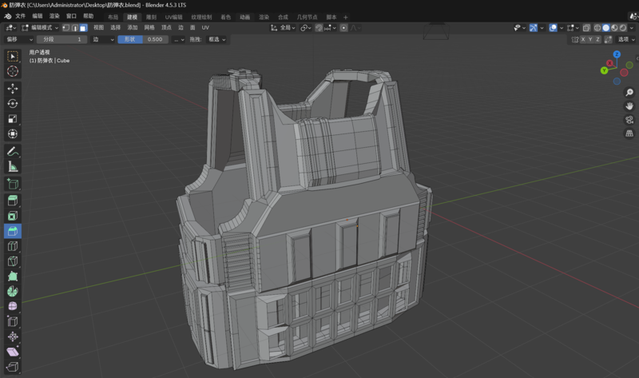Screen dimensions: 639x378
Task: Select the Rotate tool
Action: tap(13, 103)
